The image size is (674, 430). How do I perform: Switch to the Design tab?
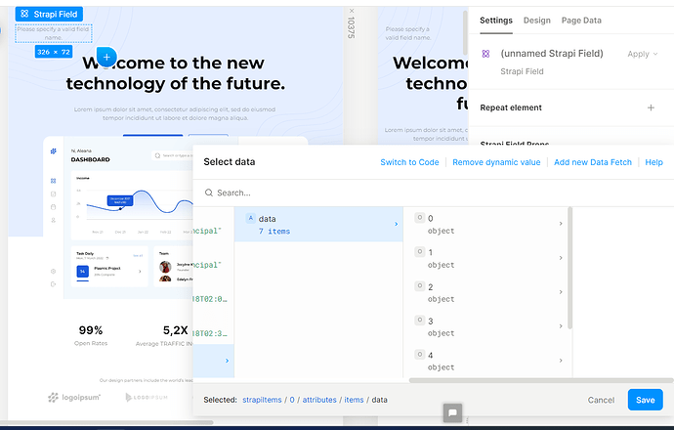point(536,20)
